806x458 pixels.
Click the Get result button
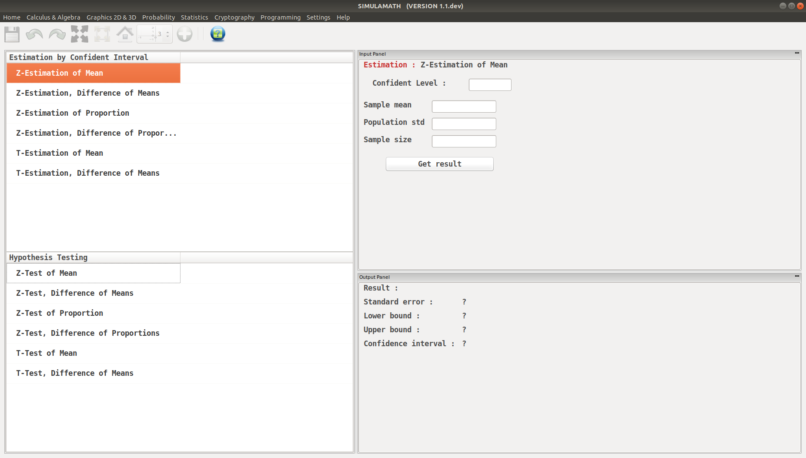440,164
